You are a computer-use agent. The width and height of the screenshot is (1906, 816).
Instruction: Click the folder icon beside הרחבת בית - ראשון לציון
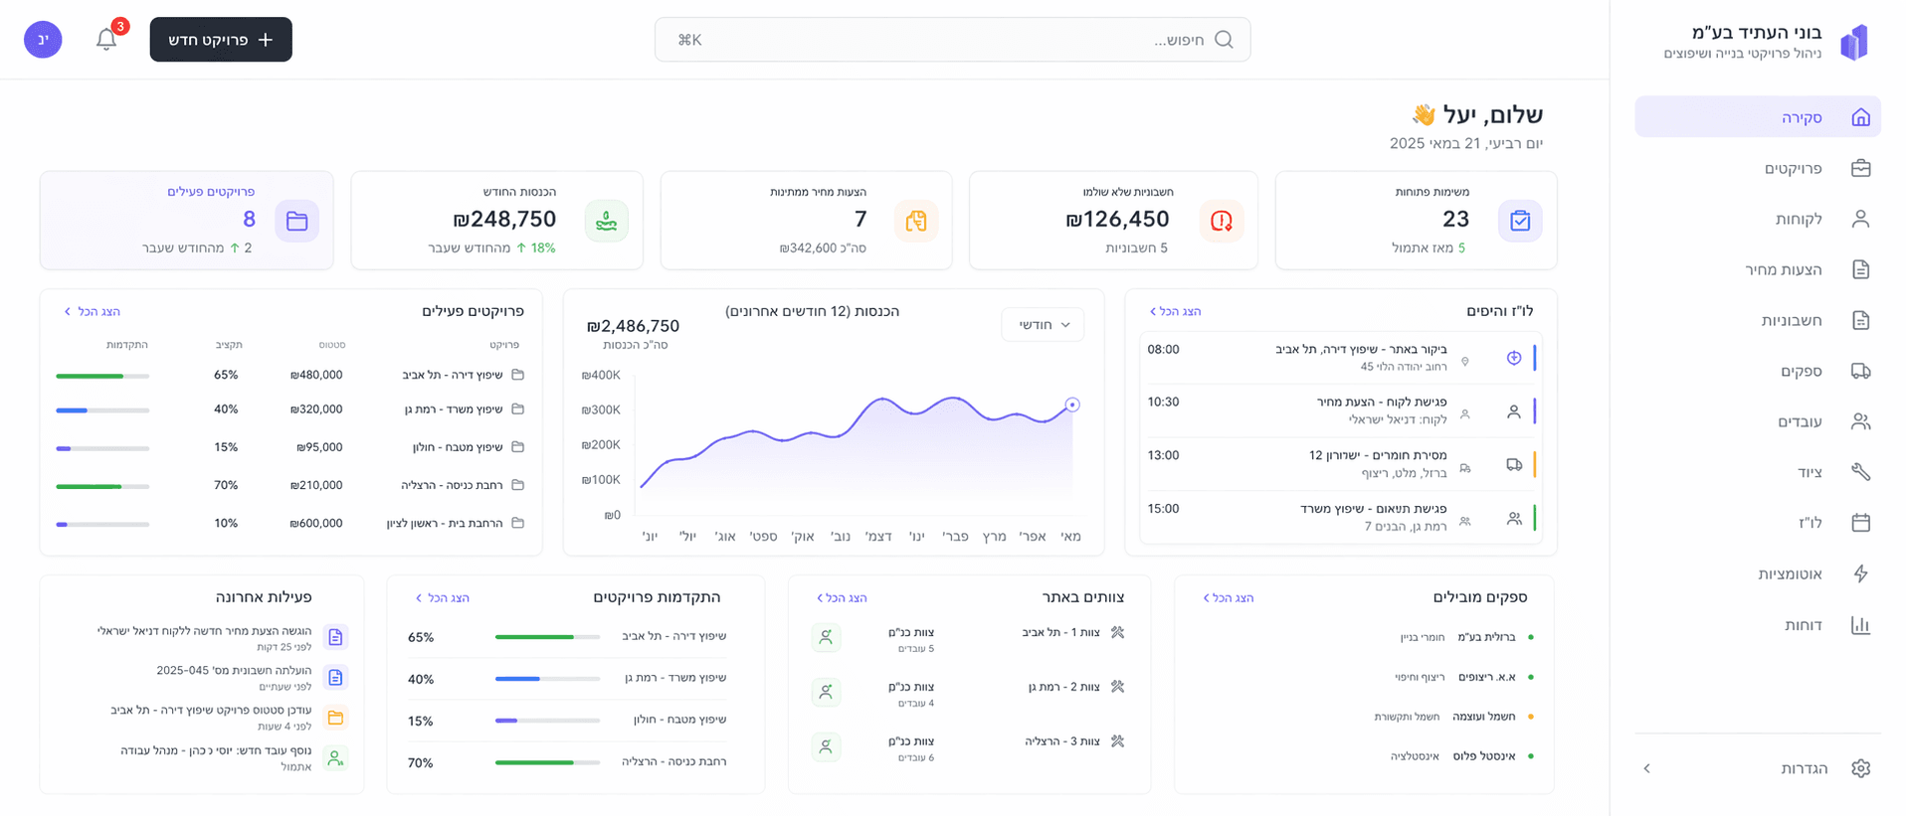pyautogui.click(x=517, y=523)
